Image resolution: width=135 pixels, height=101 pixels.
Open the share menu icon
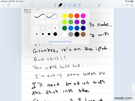[9, 5]
